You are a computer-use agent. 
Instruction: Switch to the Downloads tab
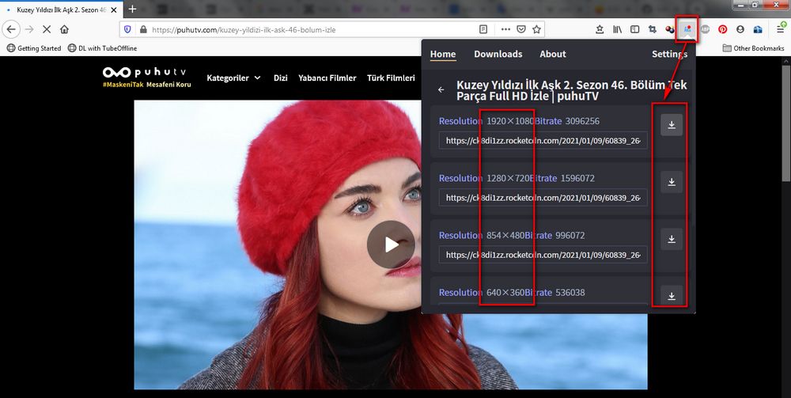coord(498,54)
